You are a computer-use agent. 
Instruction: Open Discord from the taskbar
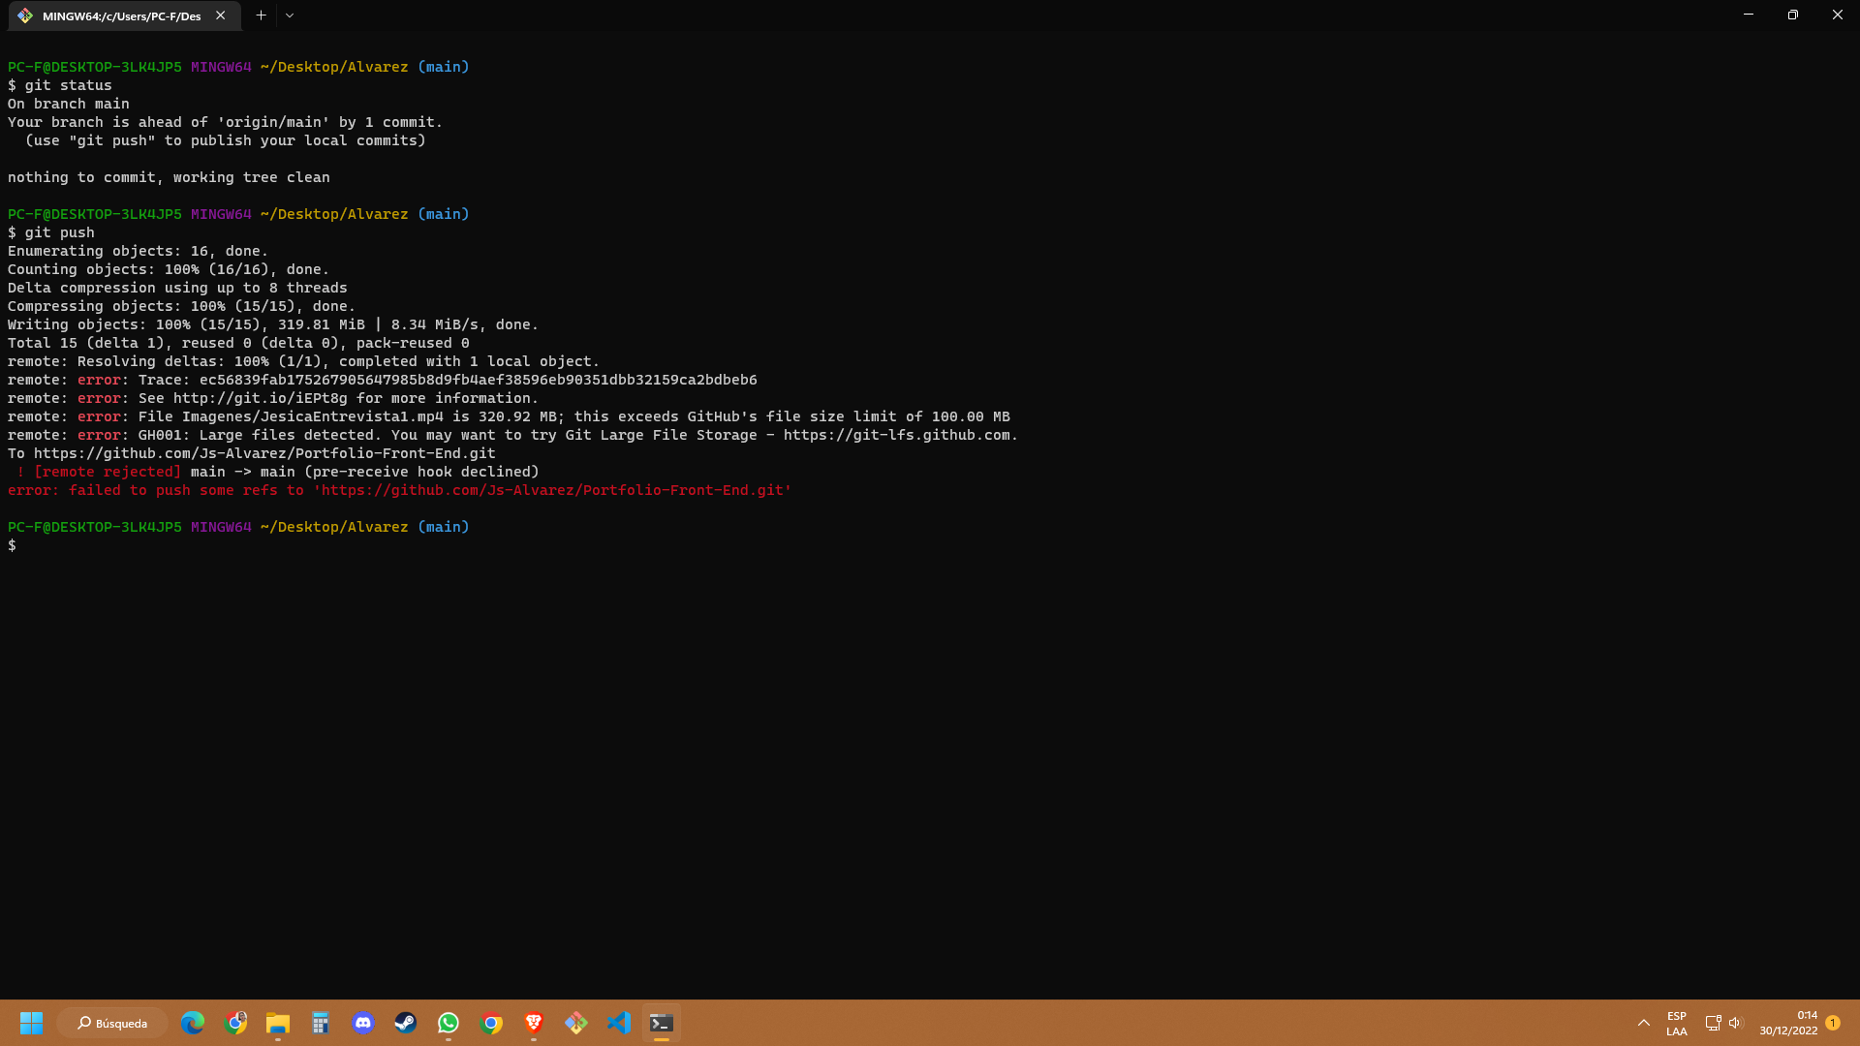(363, 1023)
